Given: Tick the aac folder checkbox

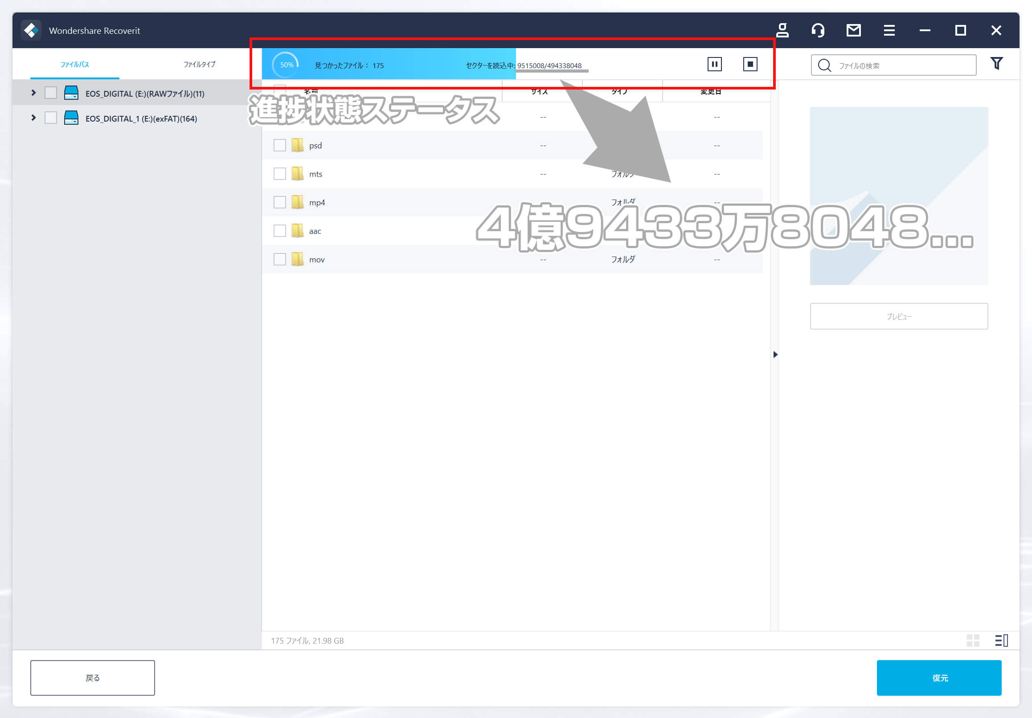Looking at the screenshot, I should (279, 230).
